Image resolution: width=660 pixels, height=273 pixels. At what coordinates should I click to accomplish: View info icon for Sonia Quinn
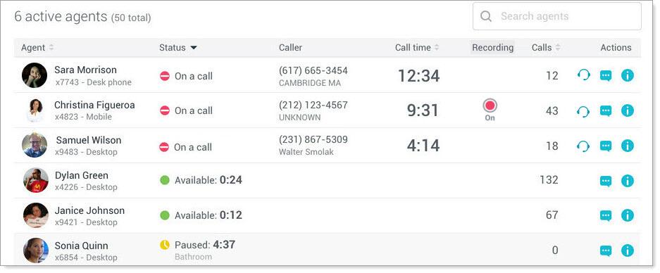[627, 250]
